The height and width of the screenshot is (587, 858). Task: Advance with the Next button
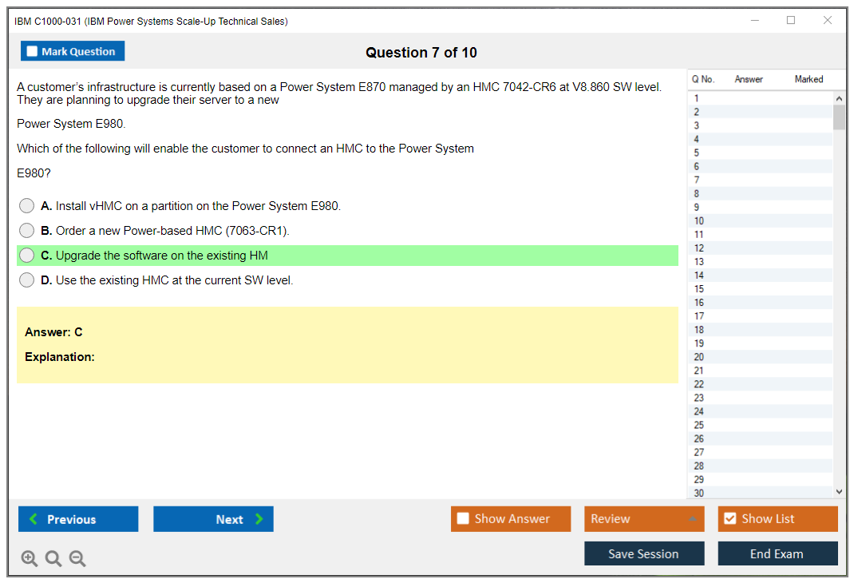(213, 519)
